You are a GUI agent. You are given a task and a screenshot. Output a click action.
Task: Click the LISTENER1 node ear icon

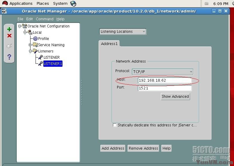pyautogui.click(x=40, y=63)
